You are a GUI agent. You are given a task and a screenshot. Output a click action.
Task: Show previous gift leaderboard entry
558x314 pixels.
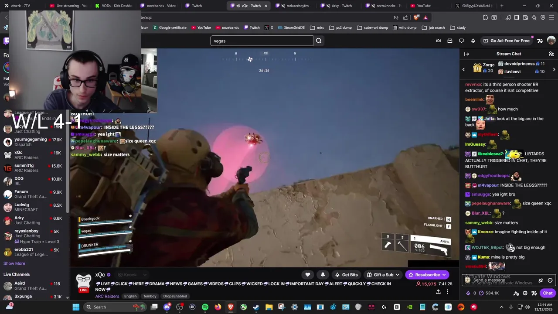click(x=463, y=69)
